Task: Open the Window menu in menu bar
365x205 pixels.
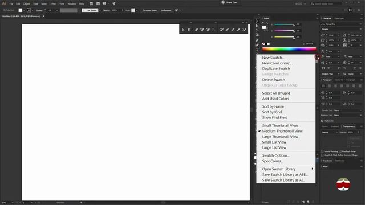Action: (x=72, y=4)
